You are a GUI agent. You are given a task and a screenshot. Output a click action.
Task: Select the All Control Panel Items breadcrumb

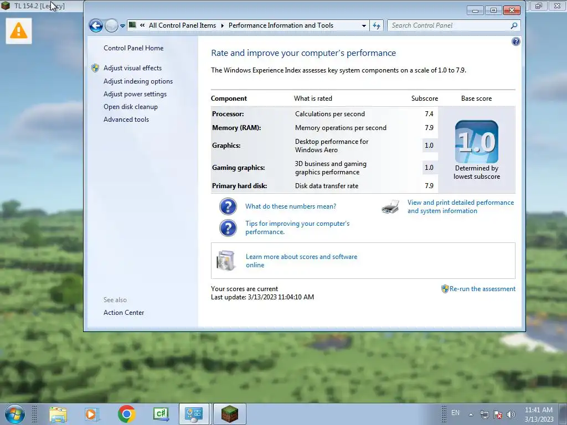(x=182, y=25)
